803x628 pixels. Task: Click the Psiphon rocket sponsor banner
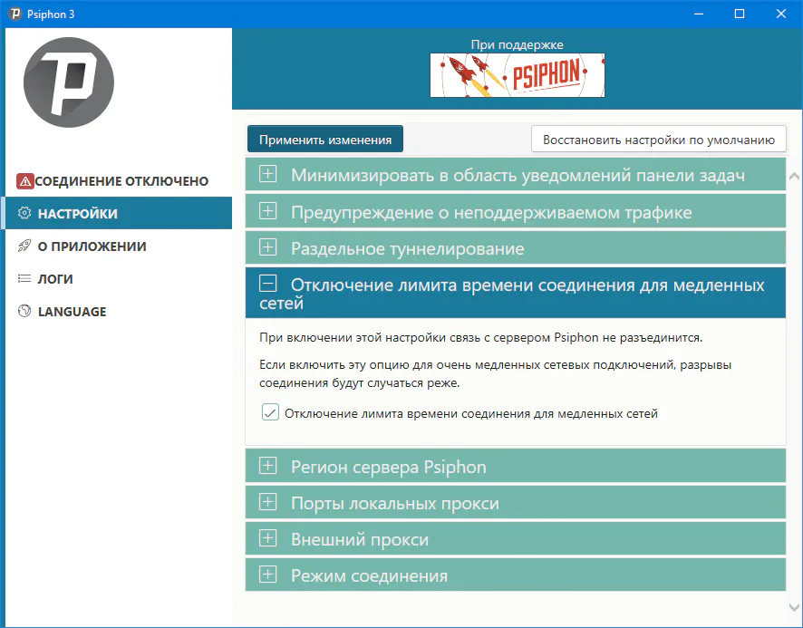tap(518, 75)
